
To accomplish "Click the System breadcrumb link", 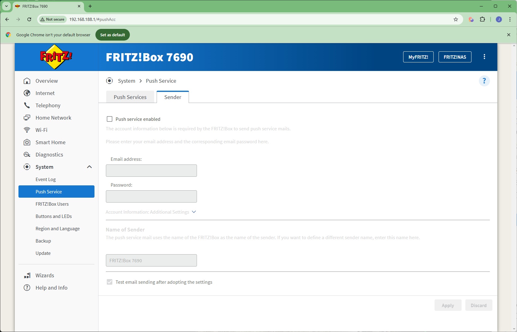I will point(126,81).
